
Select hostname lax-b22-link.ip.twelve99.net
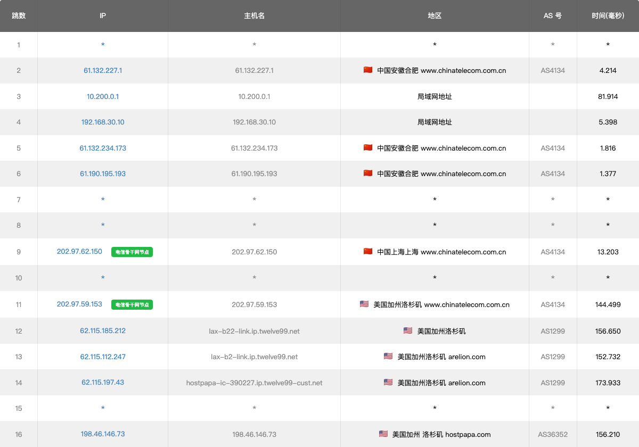coord(254,331)
